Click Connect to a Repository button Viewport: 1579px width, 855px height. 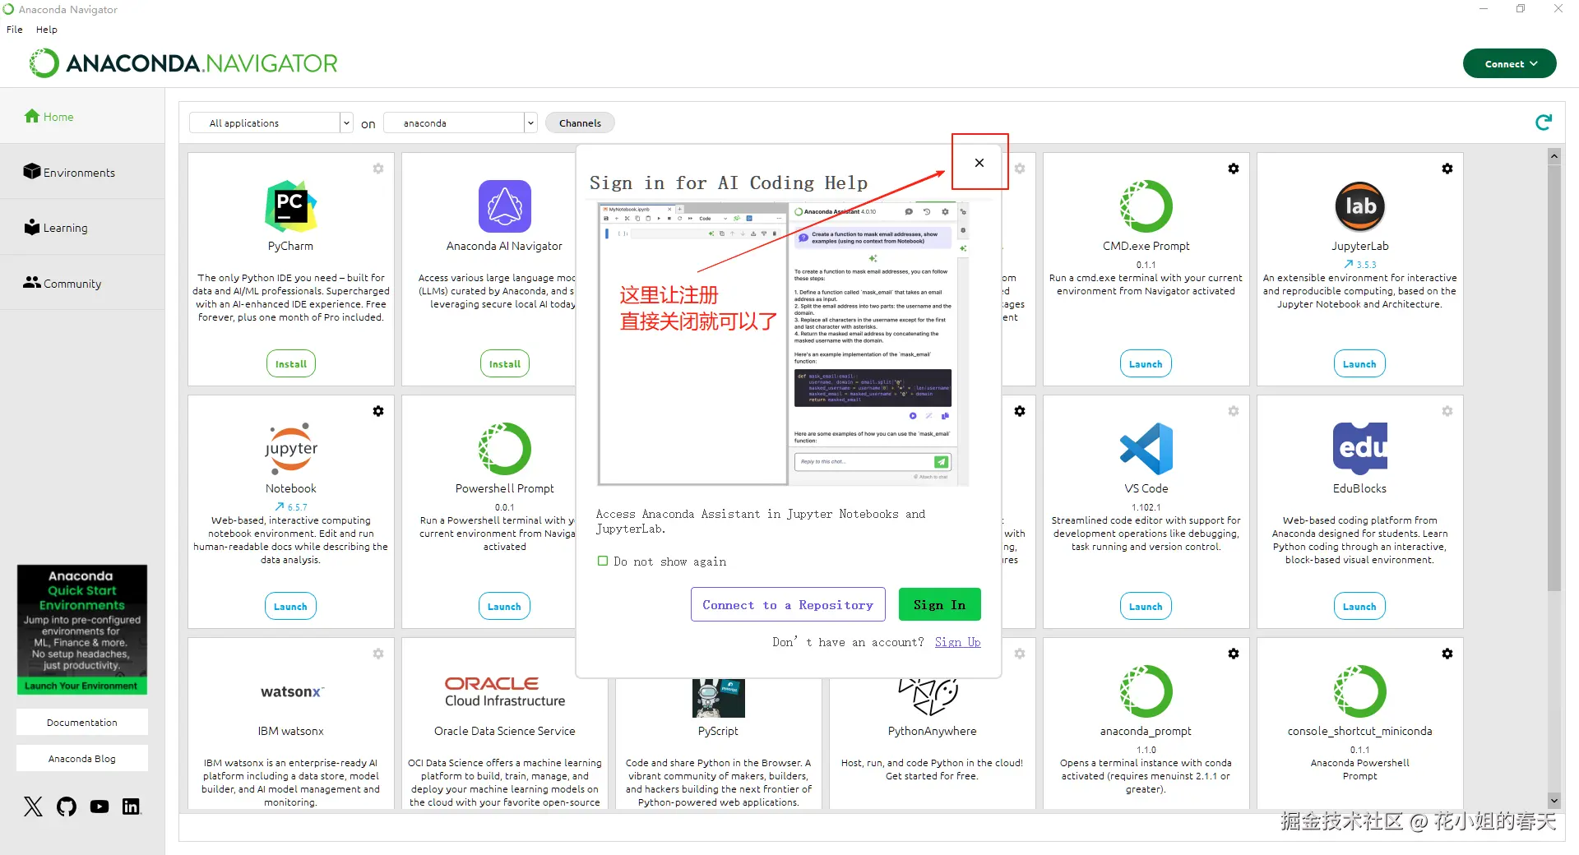pyautogui.click(x=788, y=604)
